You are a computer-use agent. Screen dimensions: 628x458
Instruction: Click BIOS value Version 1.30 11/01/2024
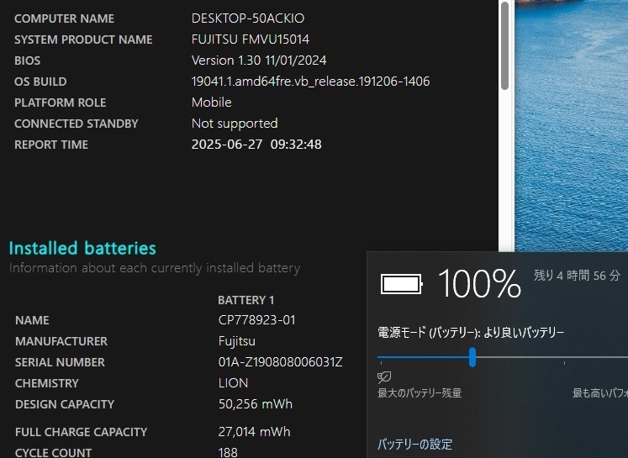coord(259,61)
